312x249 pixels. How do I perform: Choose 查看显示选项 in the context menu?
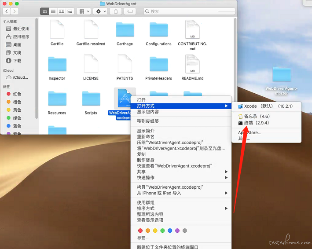[x=181, y=220]
